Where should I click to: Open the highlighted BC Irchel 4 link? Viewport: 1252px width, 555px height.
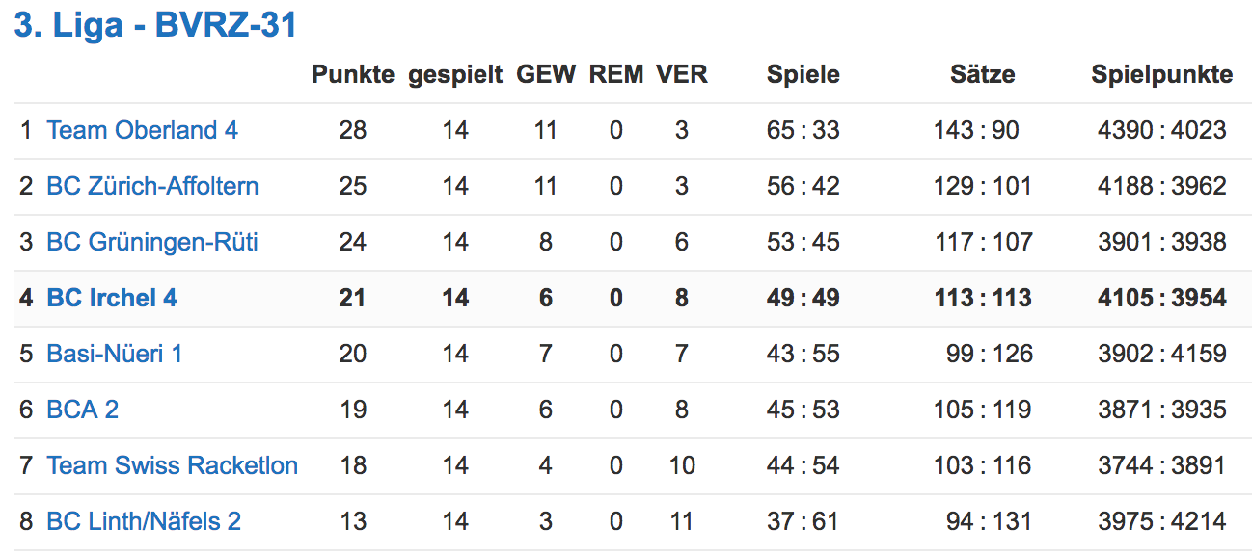click(112, 298)
